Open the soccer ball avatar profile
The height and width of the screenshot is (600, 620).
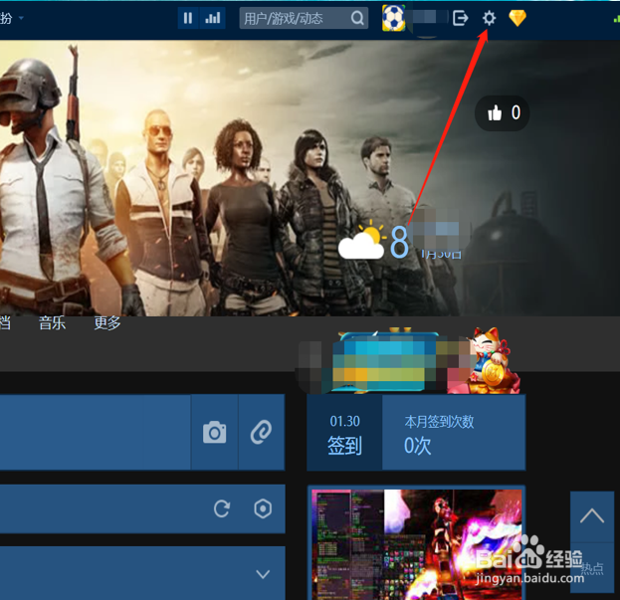coord(393,18)
